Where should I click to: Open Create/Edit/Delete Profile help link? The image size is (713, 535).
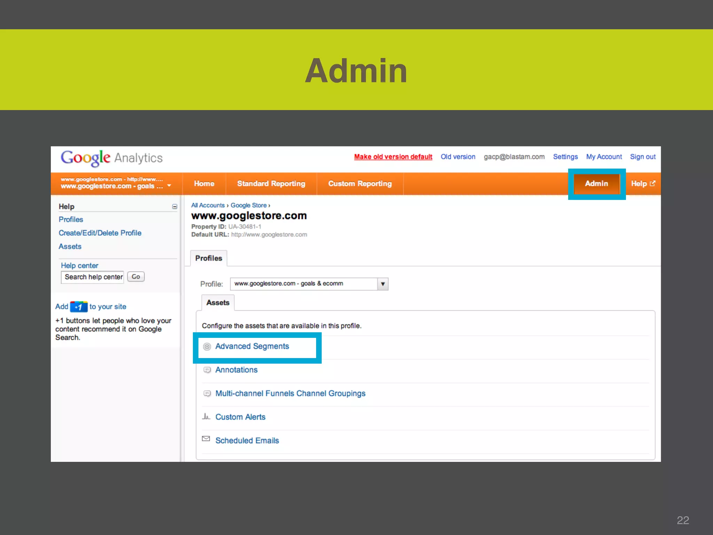click(100, 233)
